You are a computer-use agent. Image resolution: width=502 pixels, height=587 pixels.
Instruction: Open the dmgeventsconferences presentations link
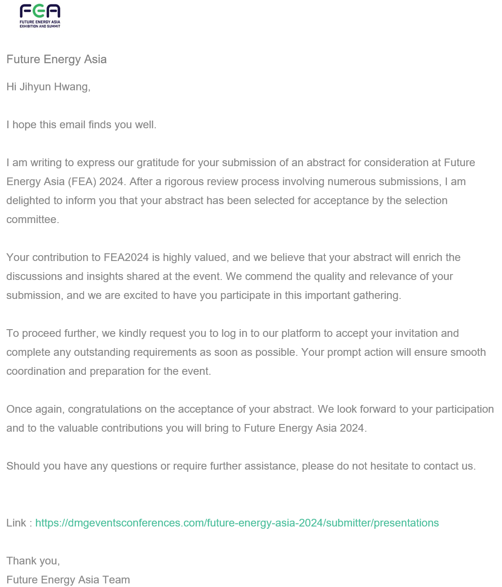237,523
